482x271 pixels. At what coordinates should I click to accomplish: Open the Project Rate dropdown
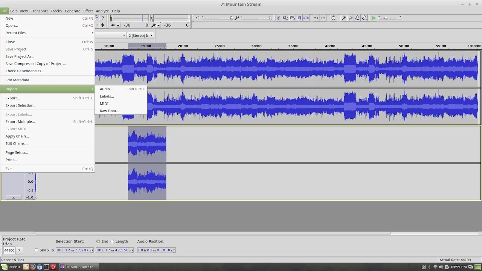tap(19, 250)
